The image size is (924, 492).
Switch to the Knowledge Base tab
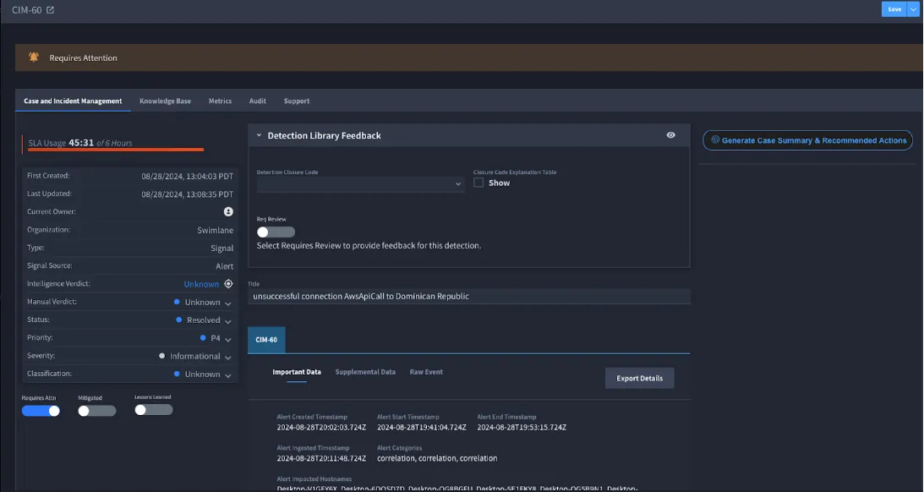165,101
